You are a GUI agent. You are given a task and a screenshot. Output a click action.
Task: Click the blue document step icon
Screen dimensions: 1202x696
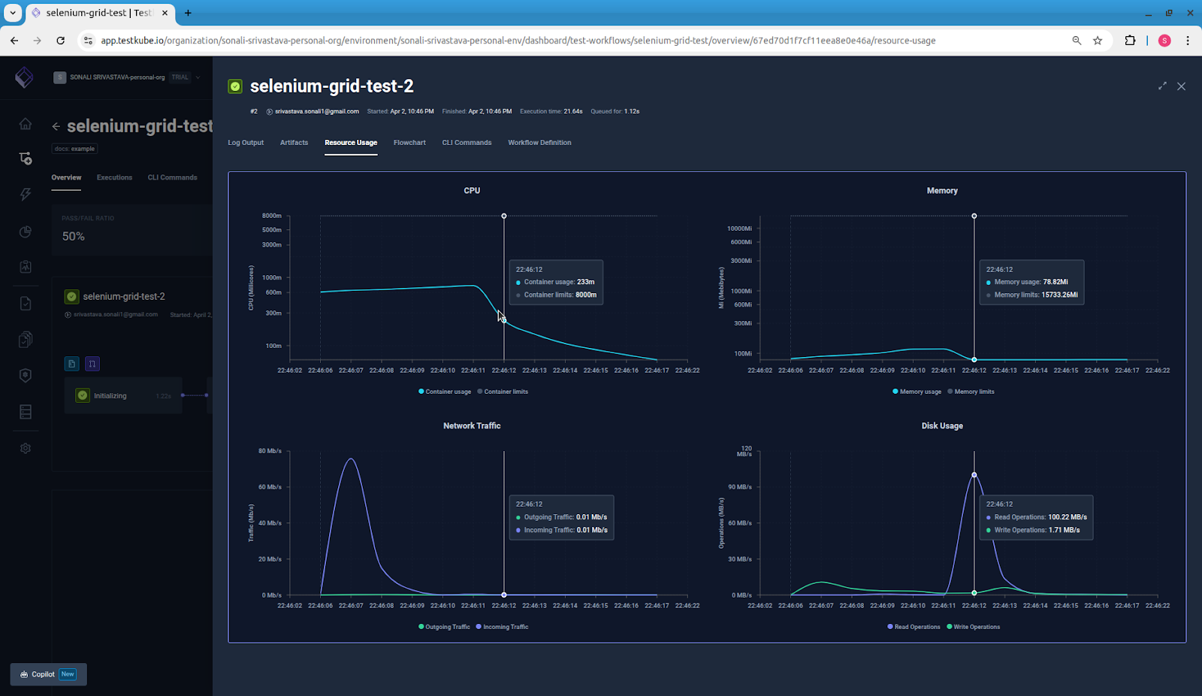[71, 364]
